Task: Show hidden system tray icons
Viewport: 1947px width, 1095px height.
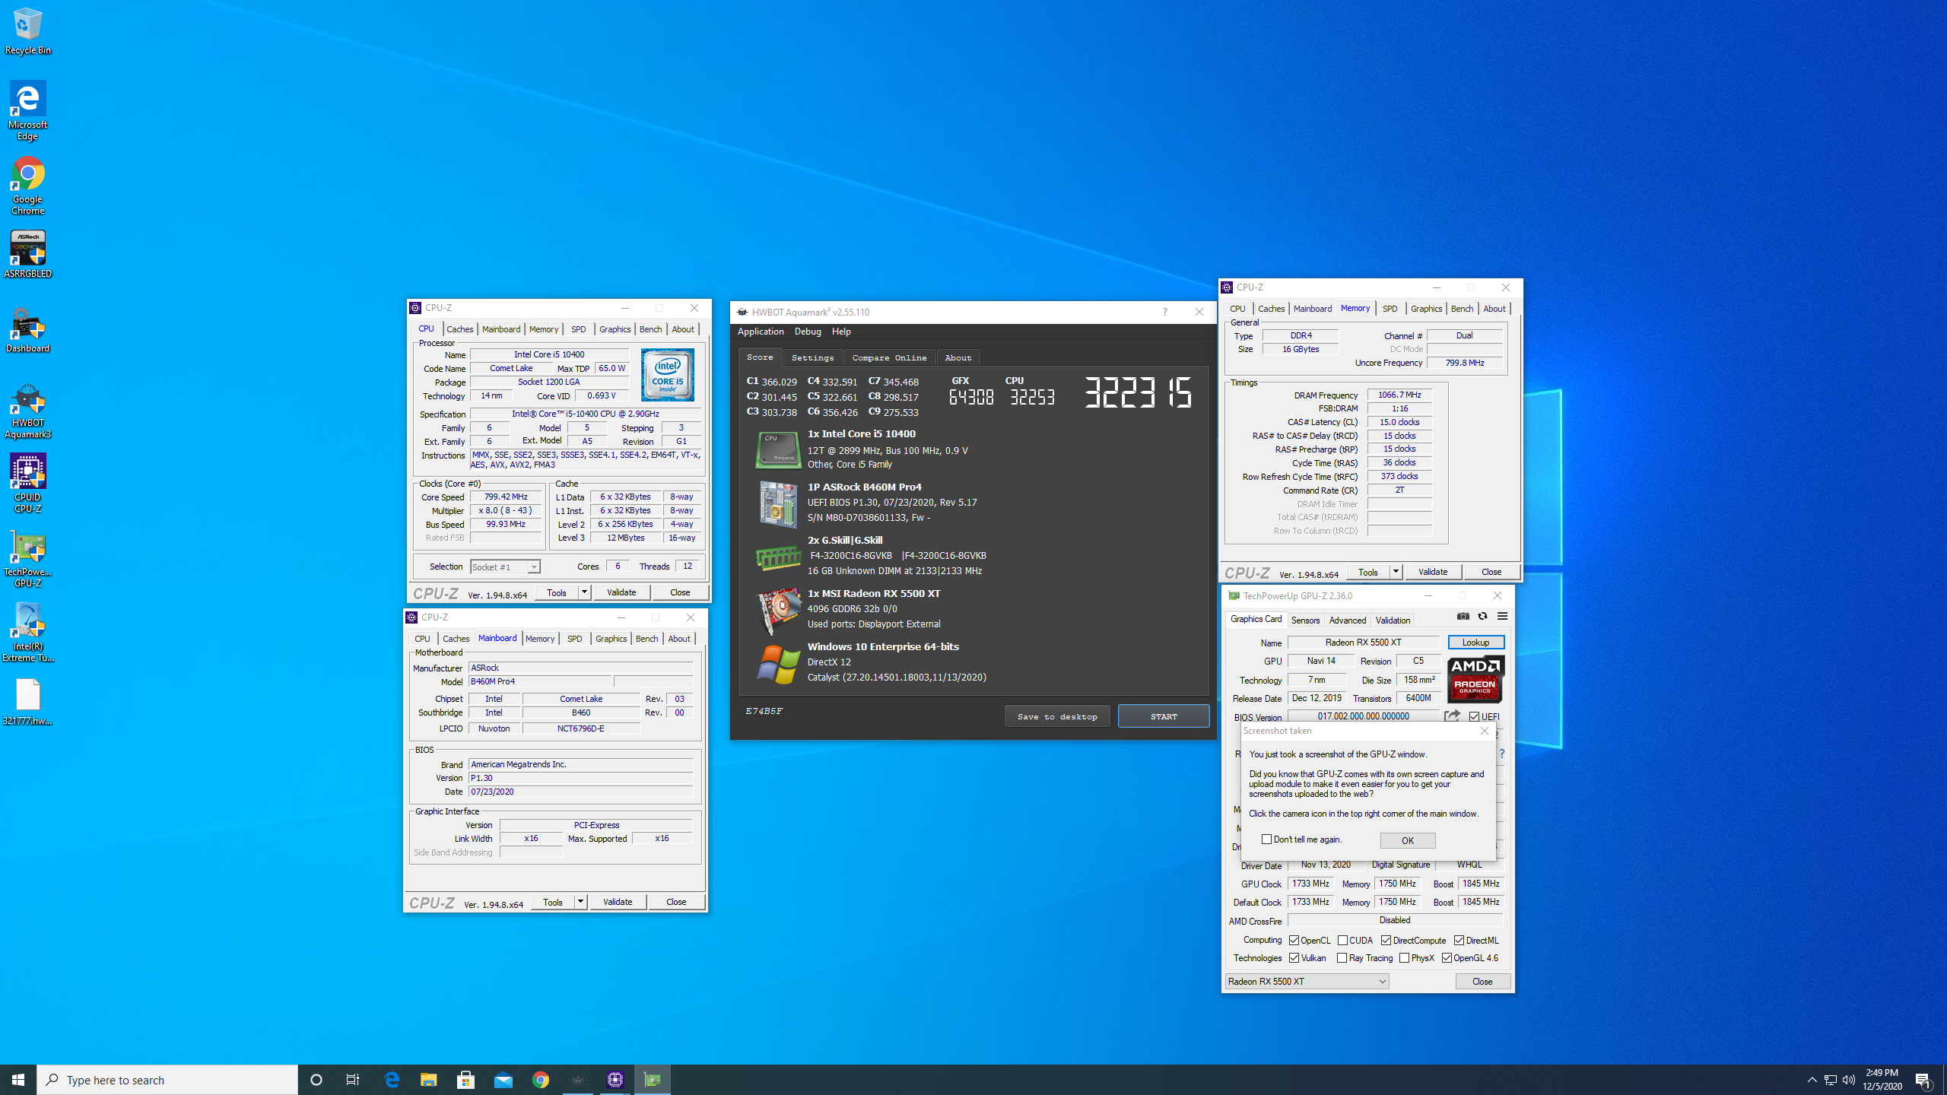Action: 1812,1080
